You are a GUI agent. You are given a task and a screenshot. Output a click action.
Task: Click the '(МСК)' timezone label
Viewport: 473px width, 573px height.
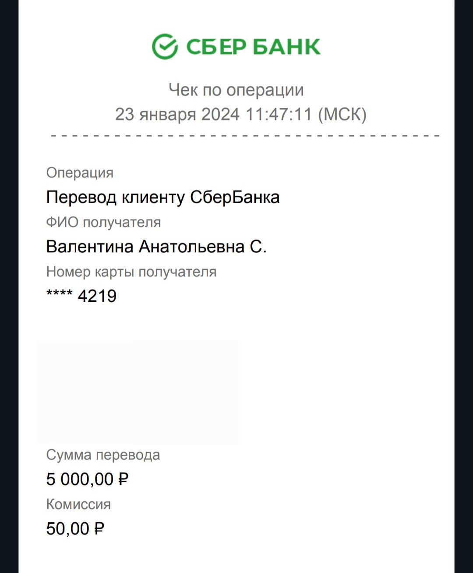click(342, 114)
